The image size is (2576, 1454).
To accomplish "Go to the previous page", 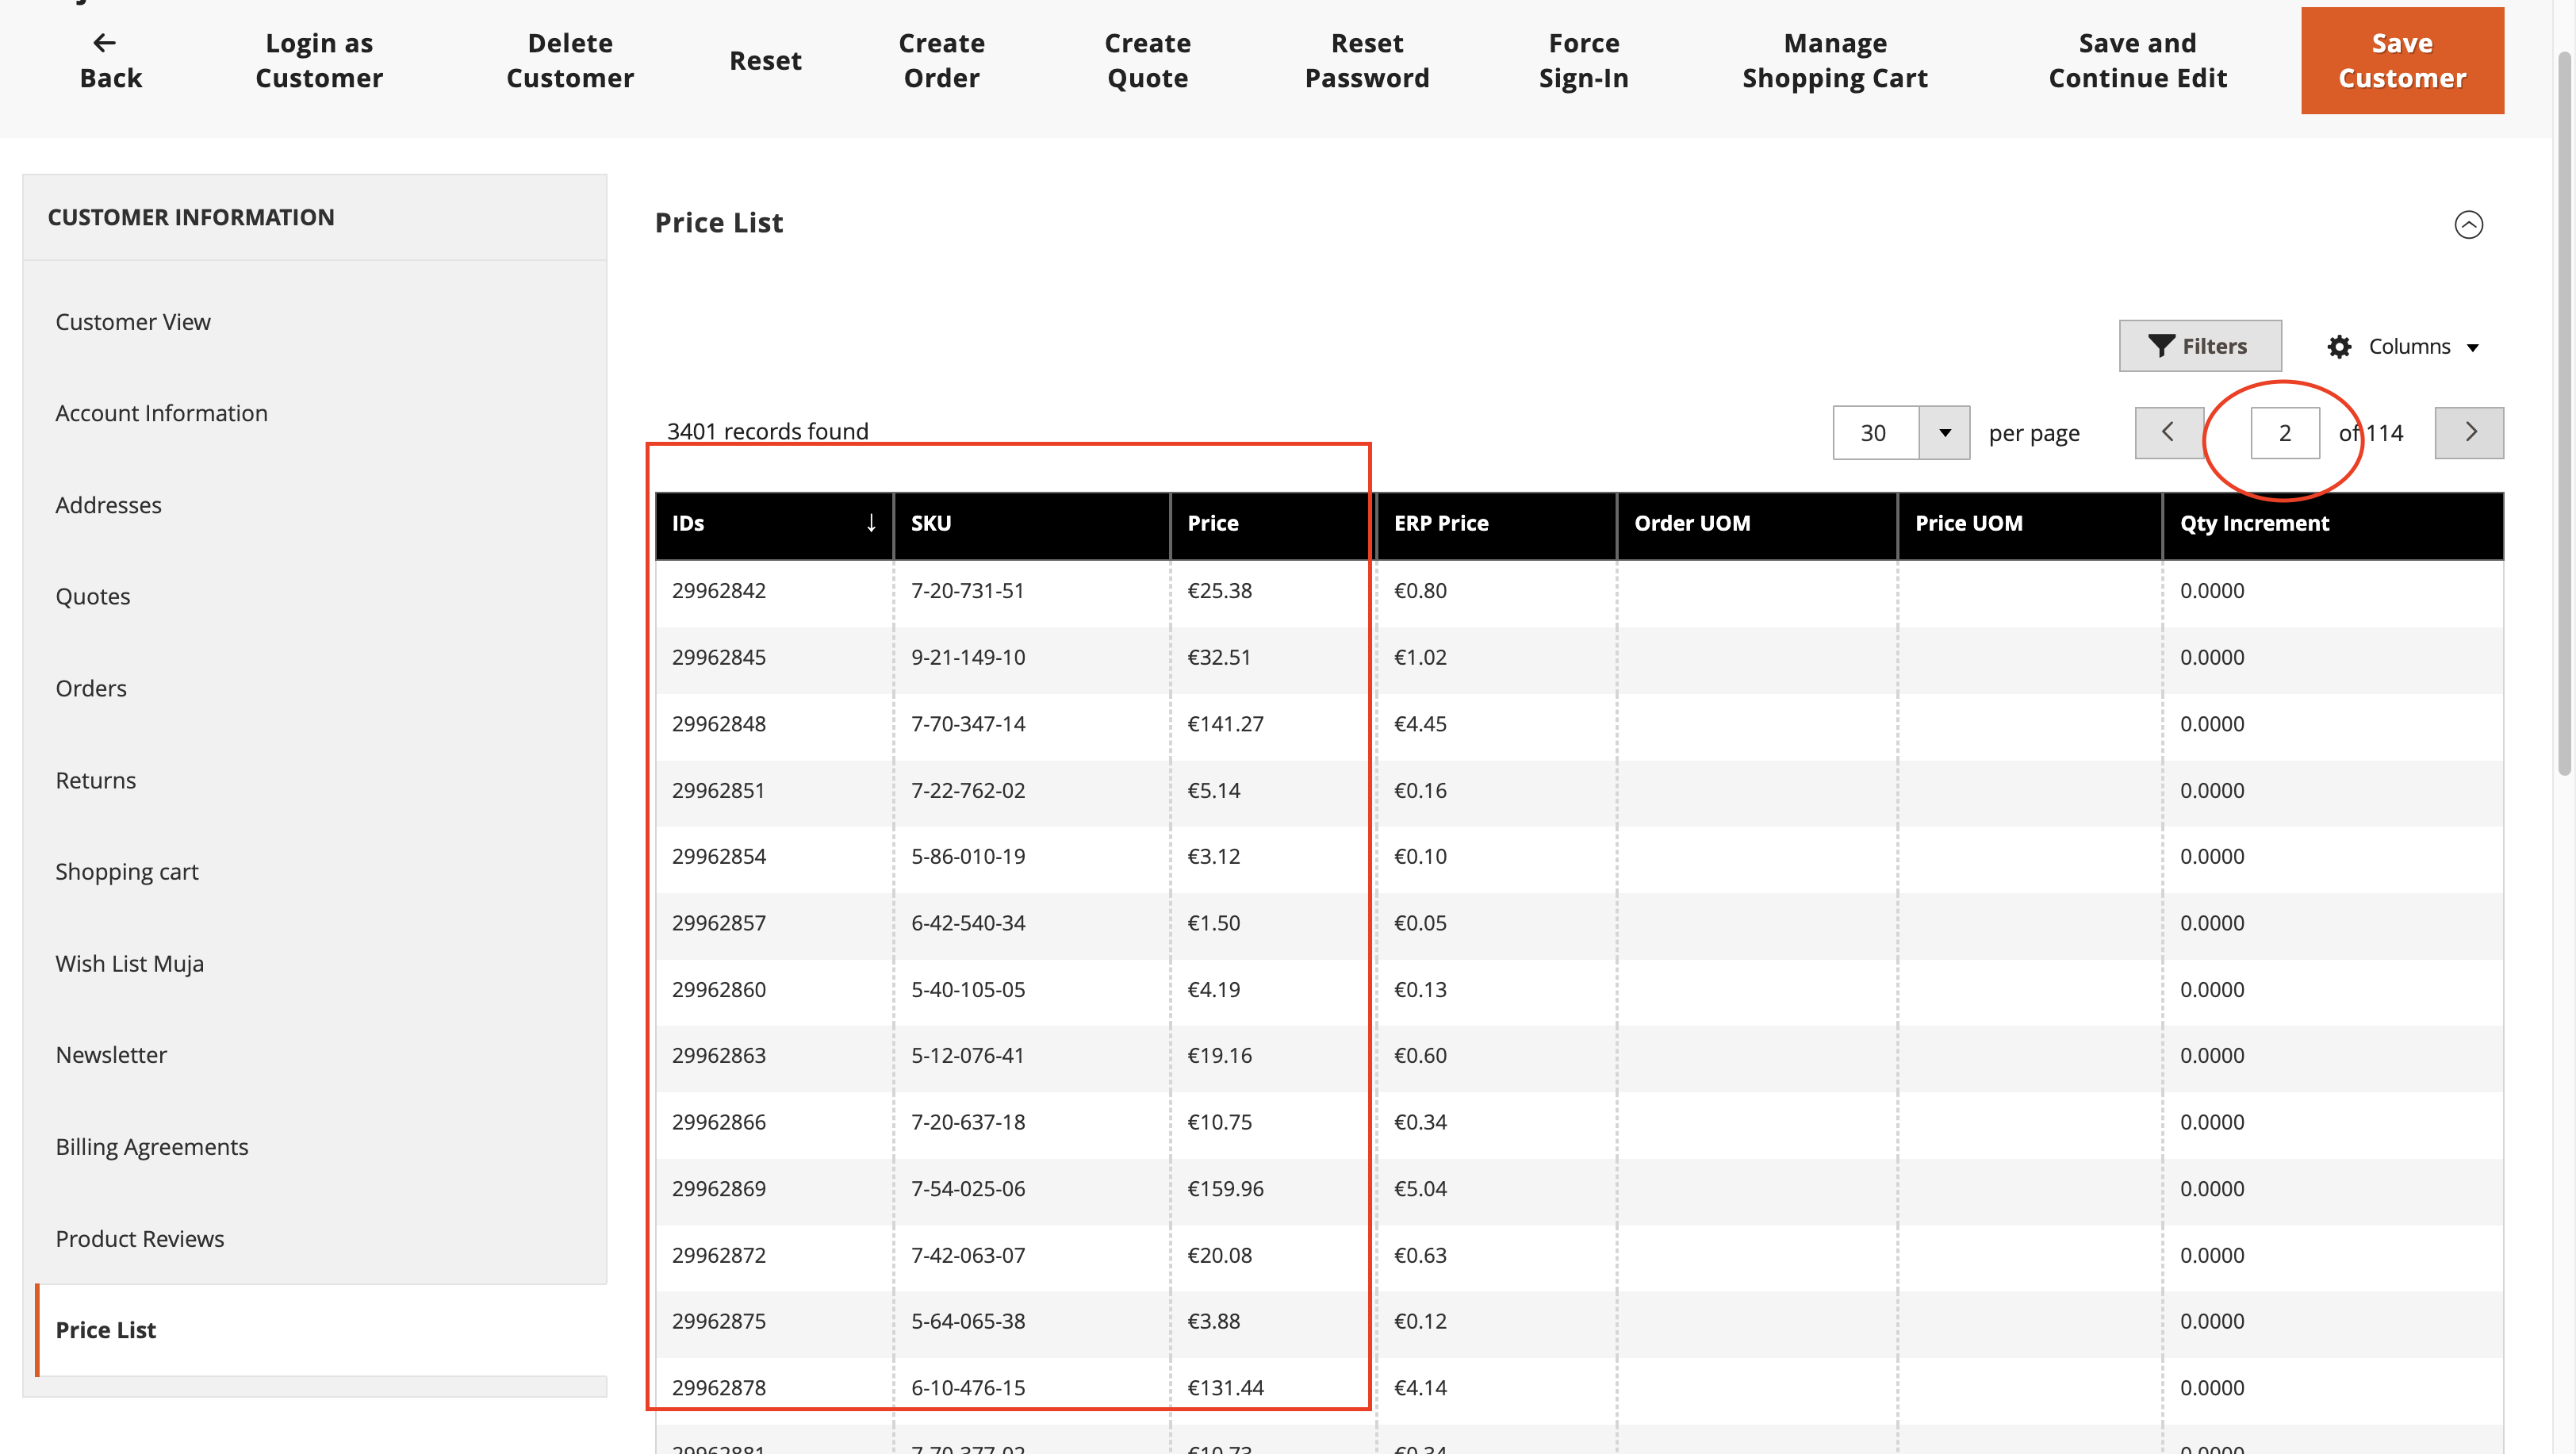I will (x=2168, y=432).
